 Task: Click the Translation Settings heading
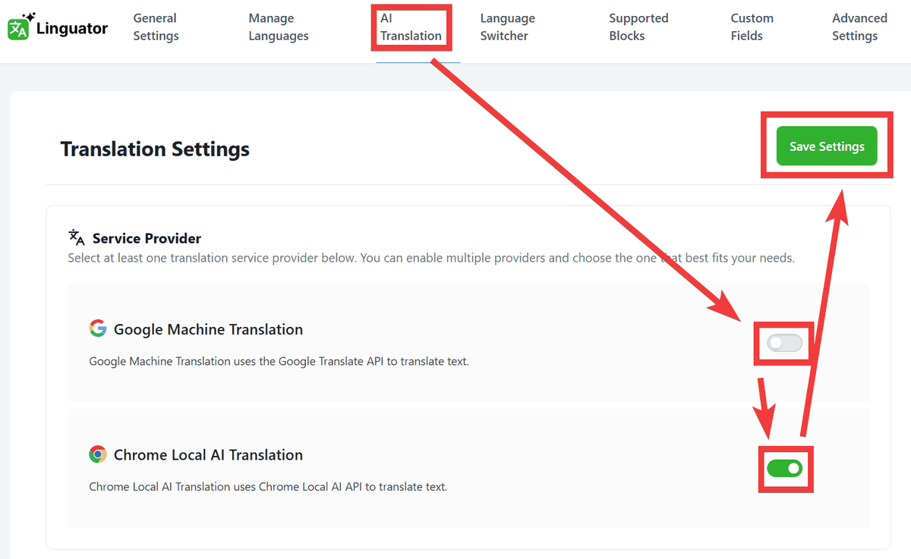pyautogui.click(x=155, y=149)
